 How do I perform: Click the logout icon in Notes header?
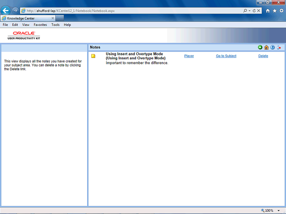pyautogui.click(x=279, y=47)
